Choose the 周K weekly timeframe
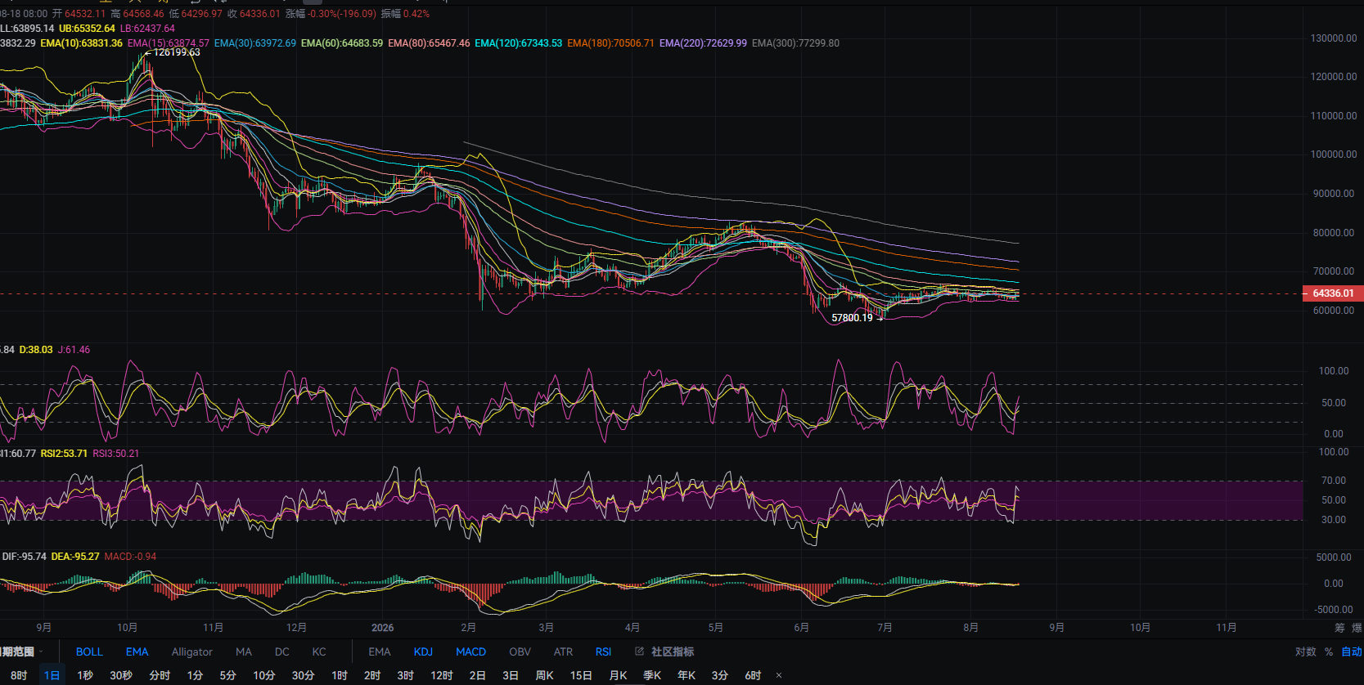 [544, 675]
